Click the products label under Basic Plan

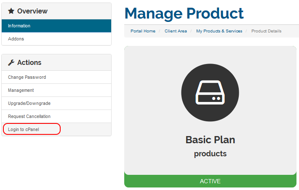coord(210,154)
